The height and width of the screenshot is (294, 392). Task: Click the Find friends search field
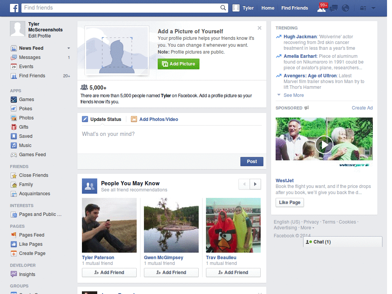pos(121,8)
